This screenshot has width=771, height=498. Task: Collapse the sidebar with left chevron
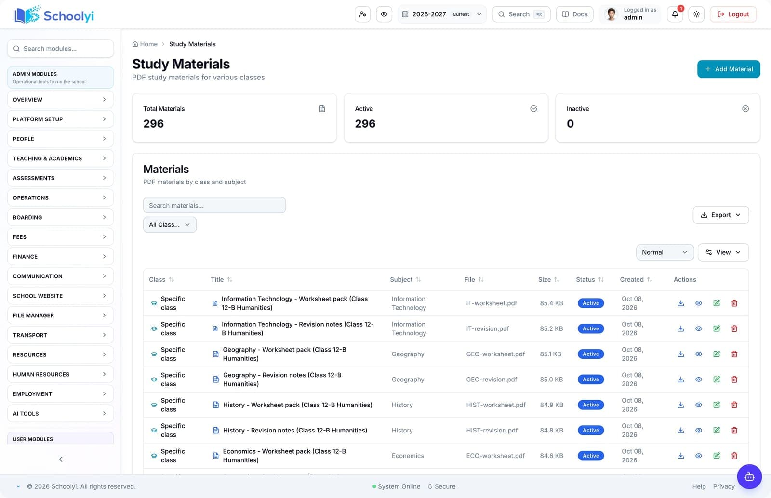pos(61,459)
